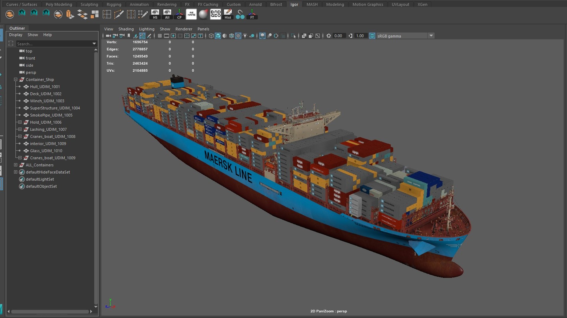Click the Hist delete history shelf icon

tap(228, 14)
